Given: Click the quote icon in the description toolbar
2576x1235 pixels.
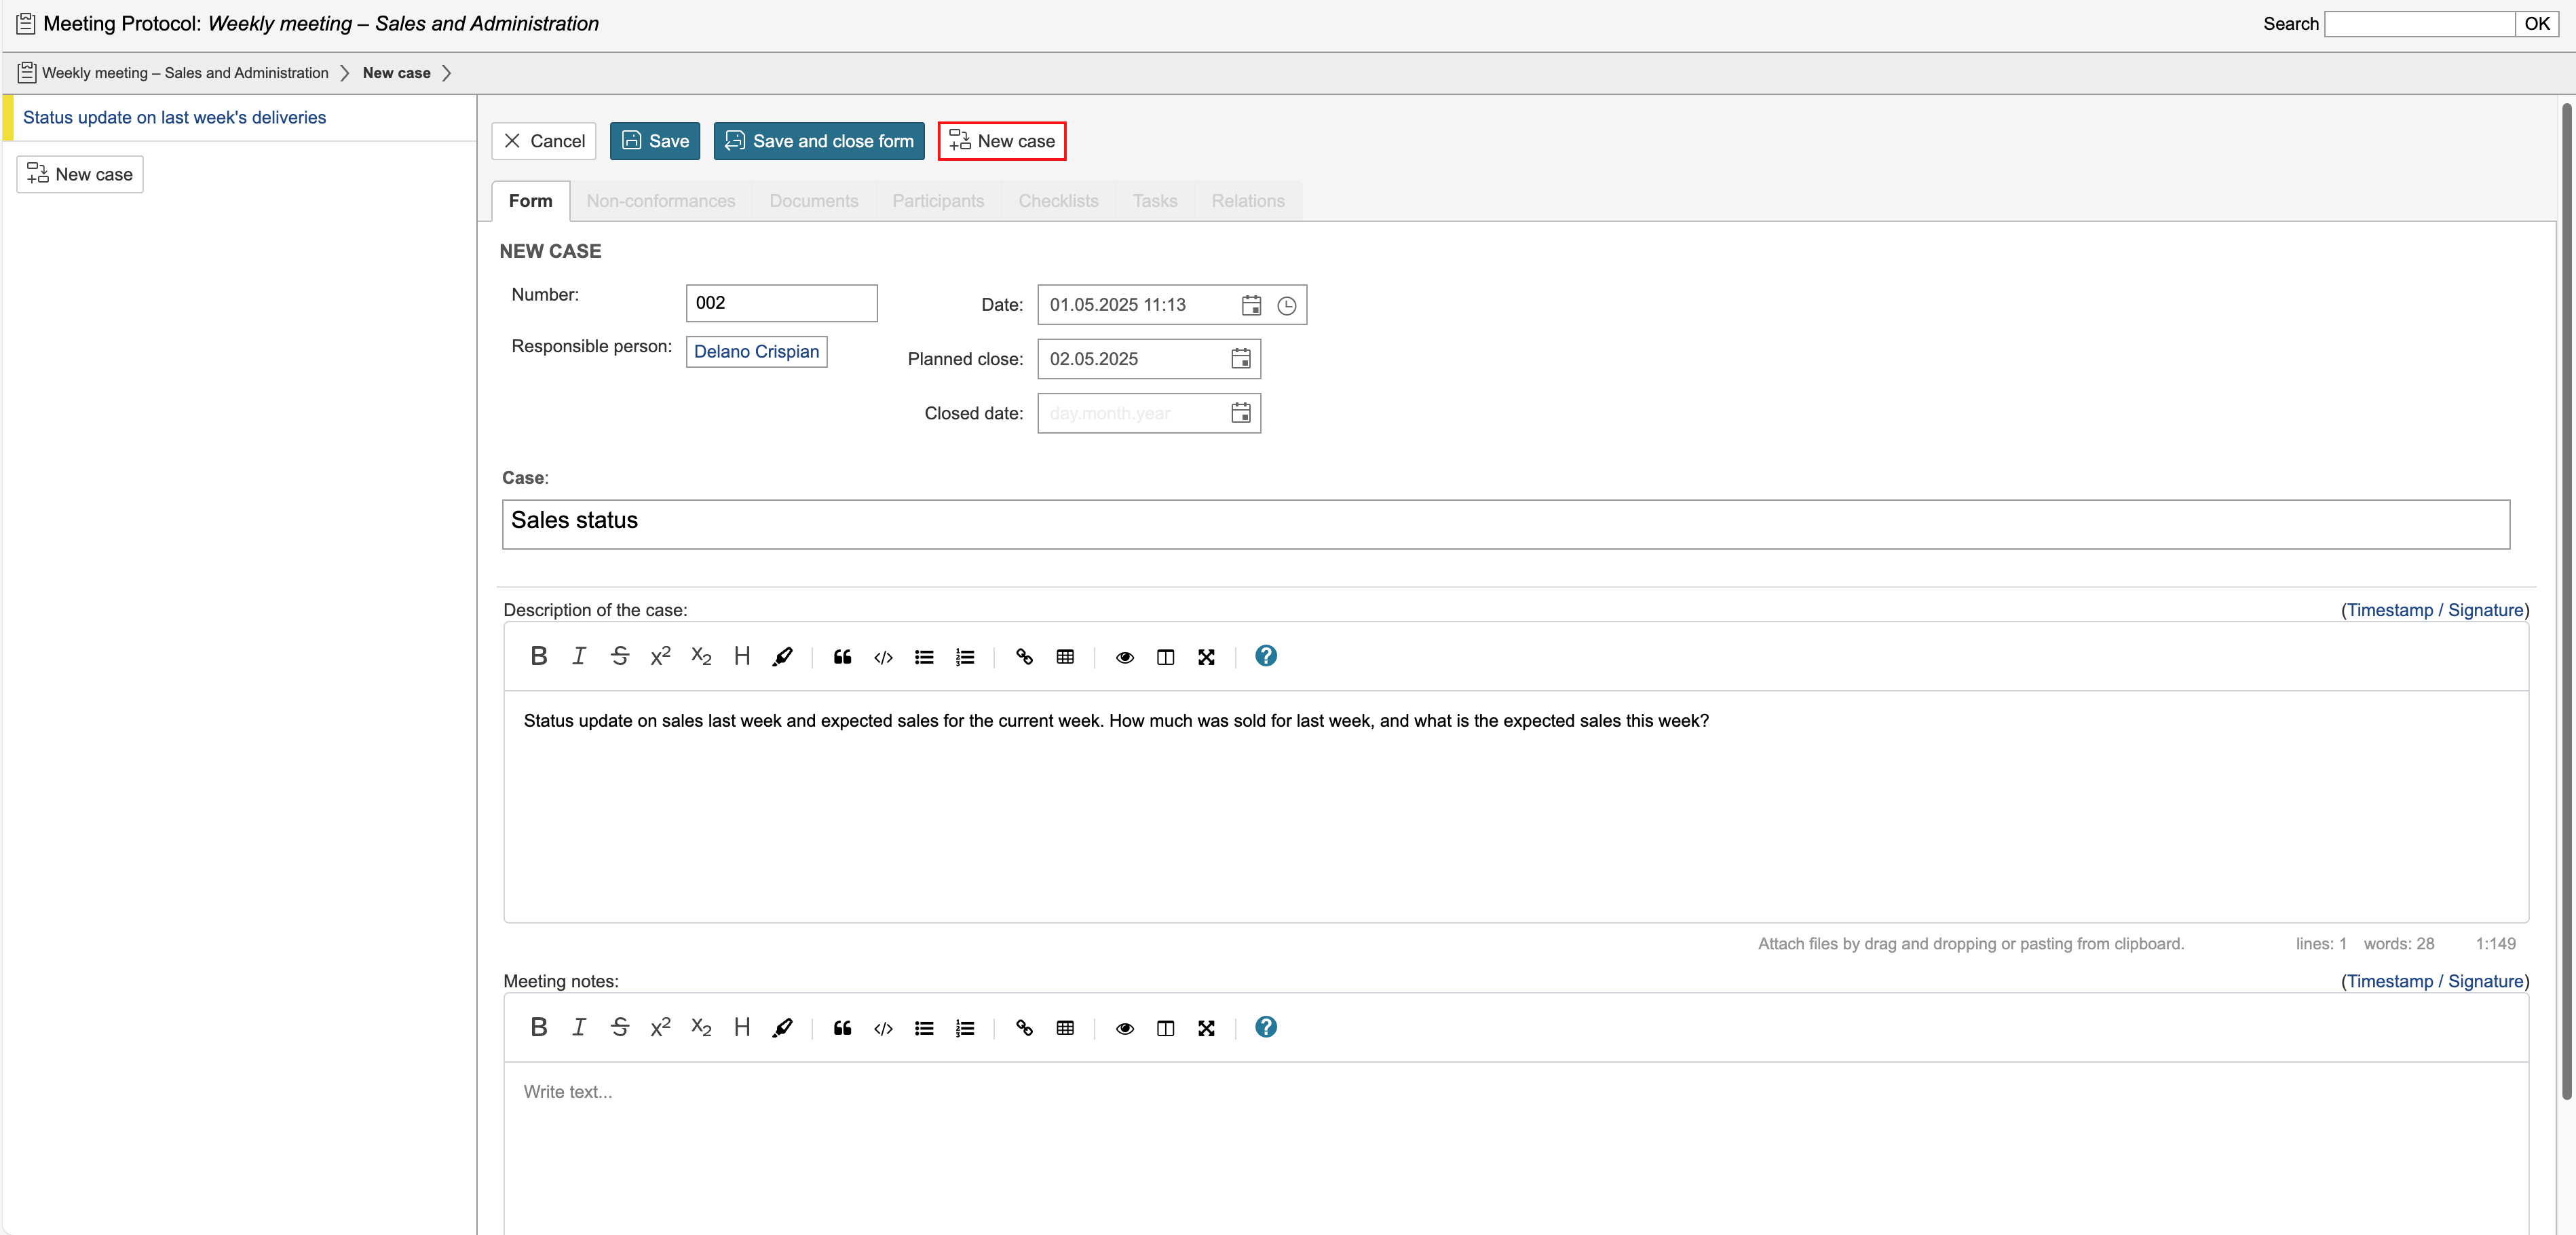Looking at the screenshot, I should (842, 657).
